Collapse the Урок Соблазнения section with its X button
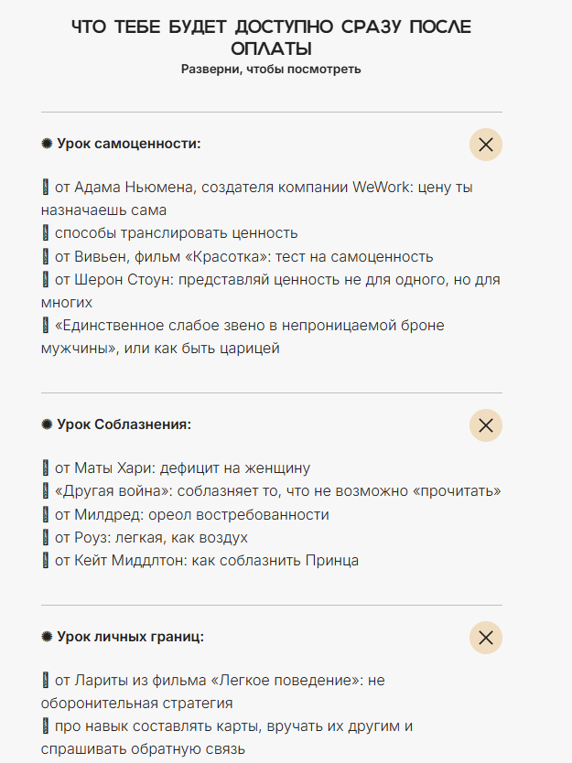The height and width of the screenshot is (763, 572). coord(486,425)
